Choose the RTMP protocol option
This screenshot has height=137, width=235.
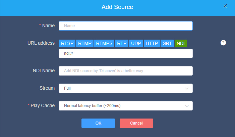point(85,43)
